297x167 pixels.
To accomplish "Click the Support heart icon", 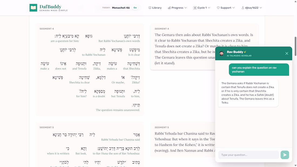I will [218, 8].
